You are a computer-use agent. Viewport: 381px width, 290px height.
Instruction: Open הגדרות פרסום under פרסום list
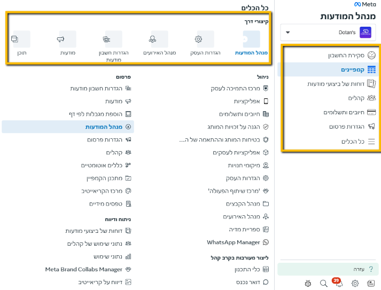[109, 139]
